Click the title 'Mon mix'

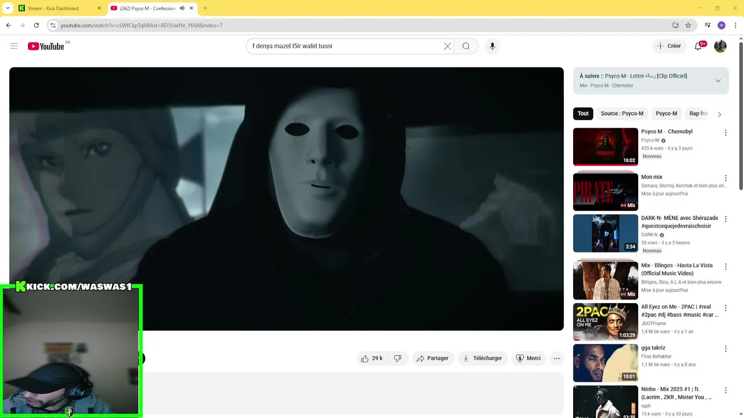(x=652, y=177)
